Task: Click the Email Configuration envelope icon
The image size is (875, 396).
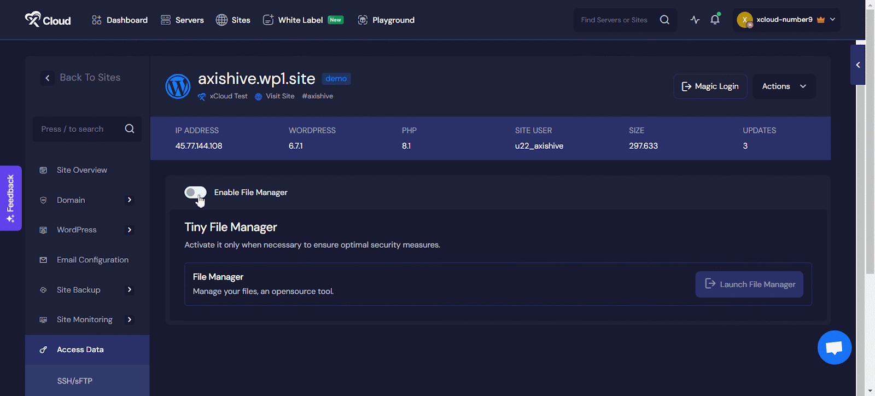Action: click(x=43, y=260)
